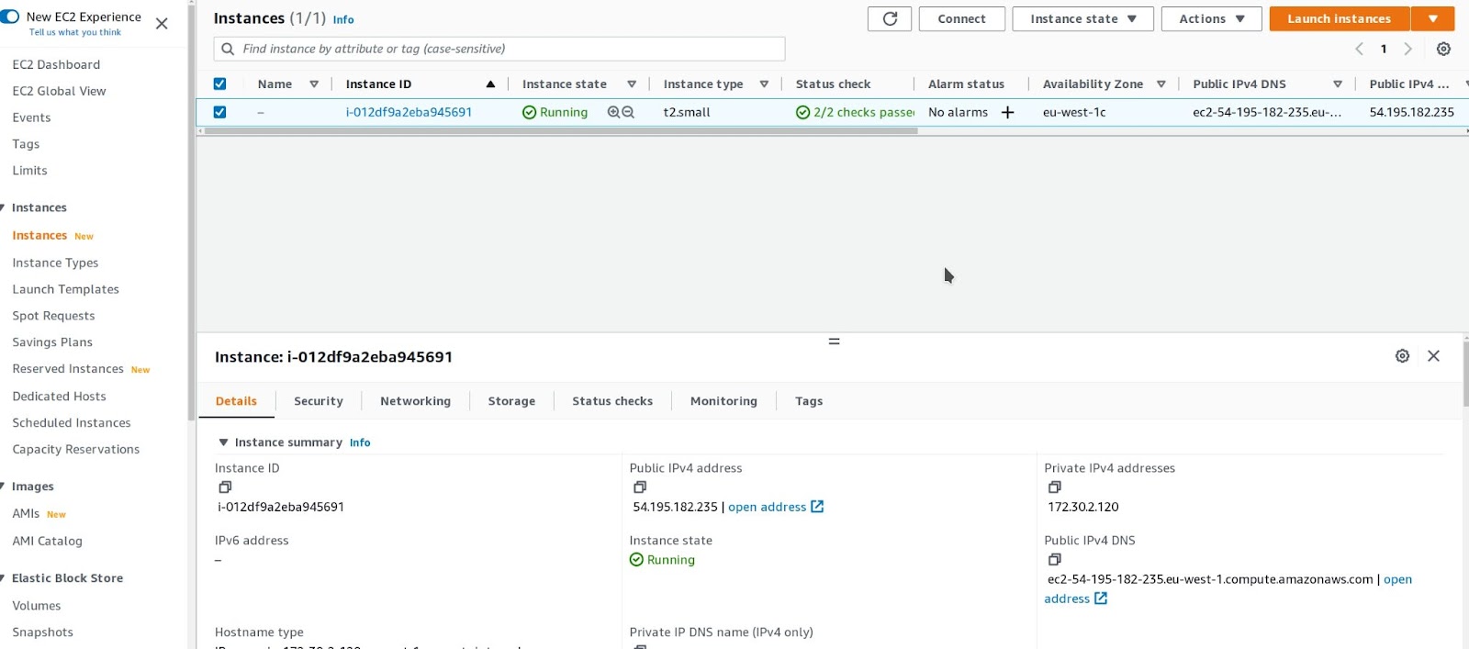
Task: Open Availability Zone column filter arrow
Action: click(x=1161, y=84)
